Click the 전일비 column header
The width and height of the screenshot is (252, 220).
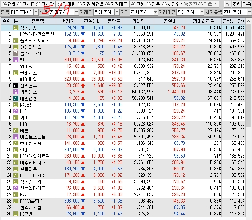pyautogui.click(x=170, y=21)
